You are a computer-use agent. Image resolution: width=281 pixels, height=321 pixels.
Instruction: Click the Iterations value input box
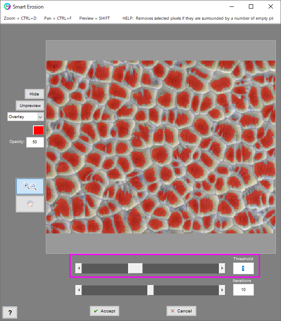click(243, 290)
